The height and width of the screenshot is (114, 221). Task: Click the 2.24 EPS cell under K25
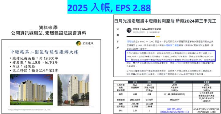point(135,111)
